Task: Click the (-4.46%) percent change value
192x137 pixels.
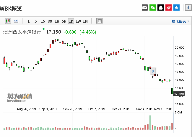Action: pos(88,32)
